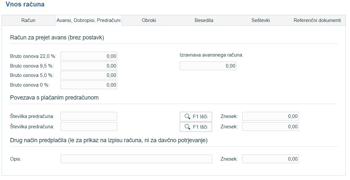This screenshot has width=350, height=180.
Task: Click Znesek field next to Opis
Action: 270,159
